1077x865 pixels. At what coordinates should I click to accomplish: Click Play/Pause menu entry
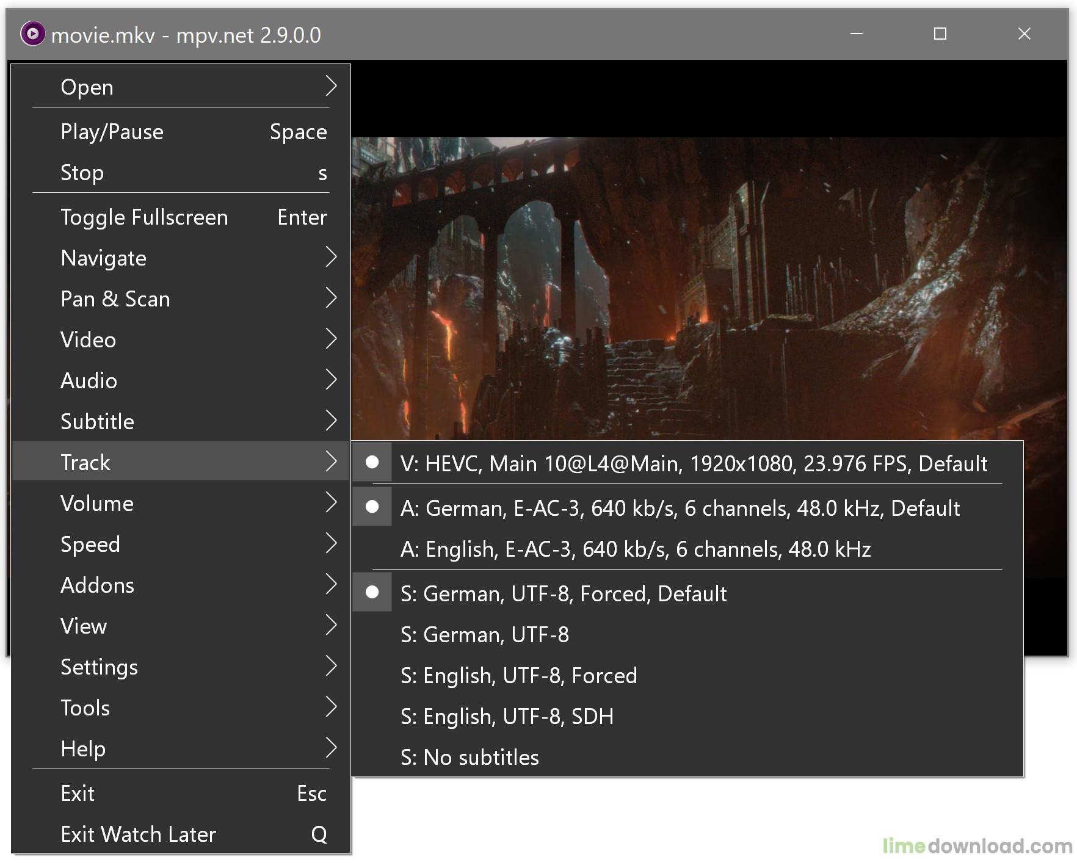(181, 132)
